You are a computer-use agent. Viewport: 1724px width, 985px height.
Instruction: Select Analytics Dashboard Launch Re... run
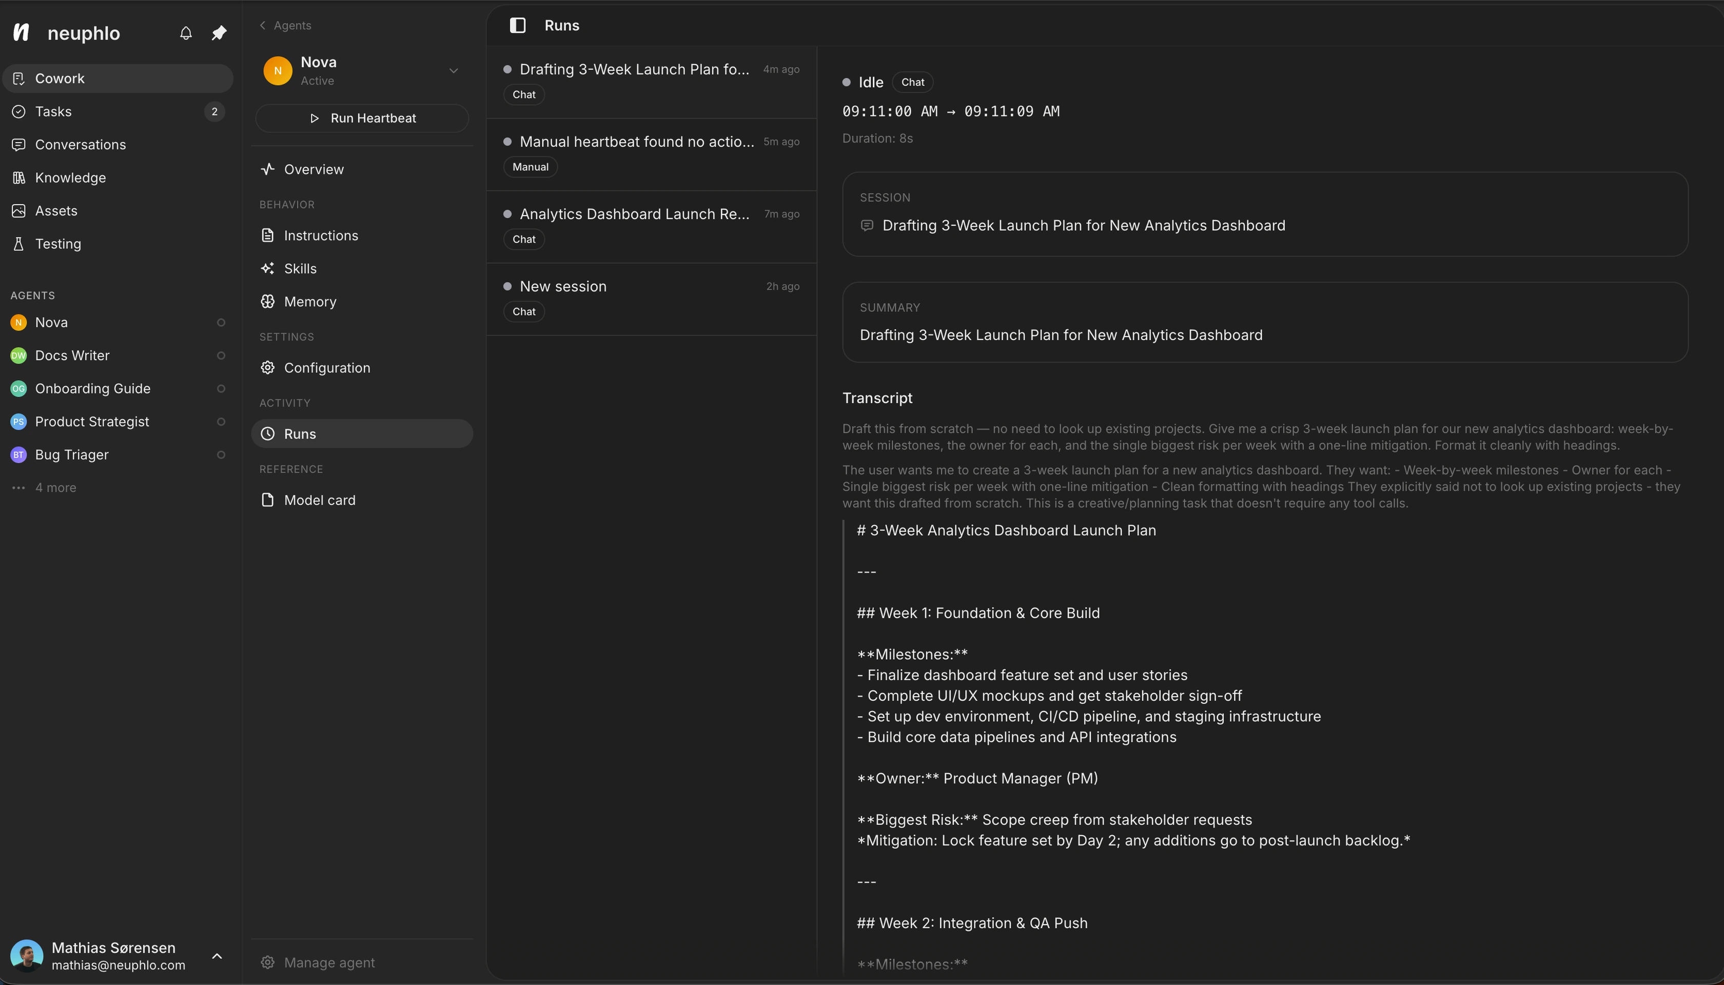652,227
